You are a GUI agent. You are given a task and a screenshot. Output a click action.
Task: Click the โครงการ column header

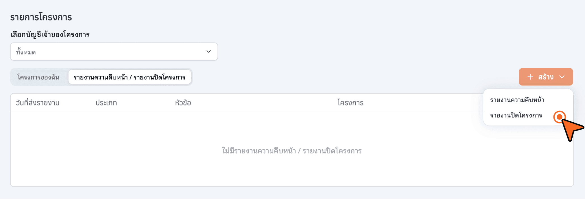350,103
